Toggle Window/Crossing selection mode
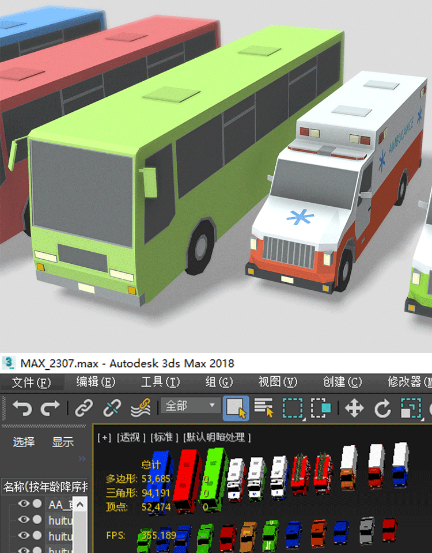432x553 pixels. click(321, 408)
